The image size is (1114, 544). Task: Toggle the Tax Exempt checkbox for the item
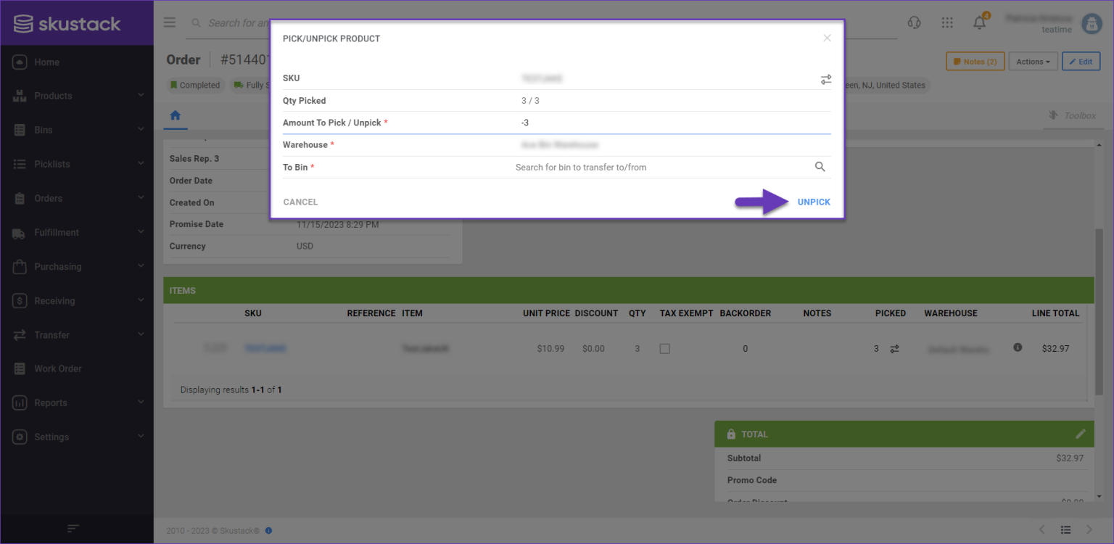665,348
